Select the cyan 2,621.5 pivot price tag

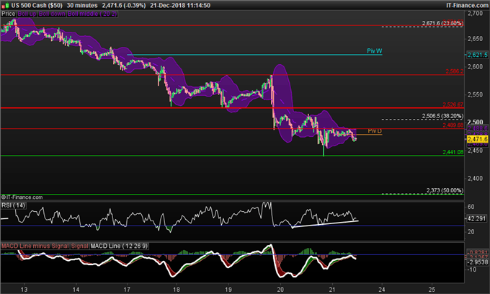477,55
